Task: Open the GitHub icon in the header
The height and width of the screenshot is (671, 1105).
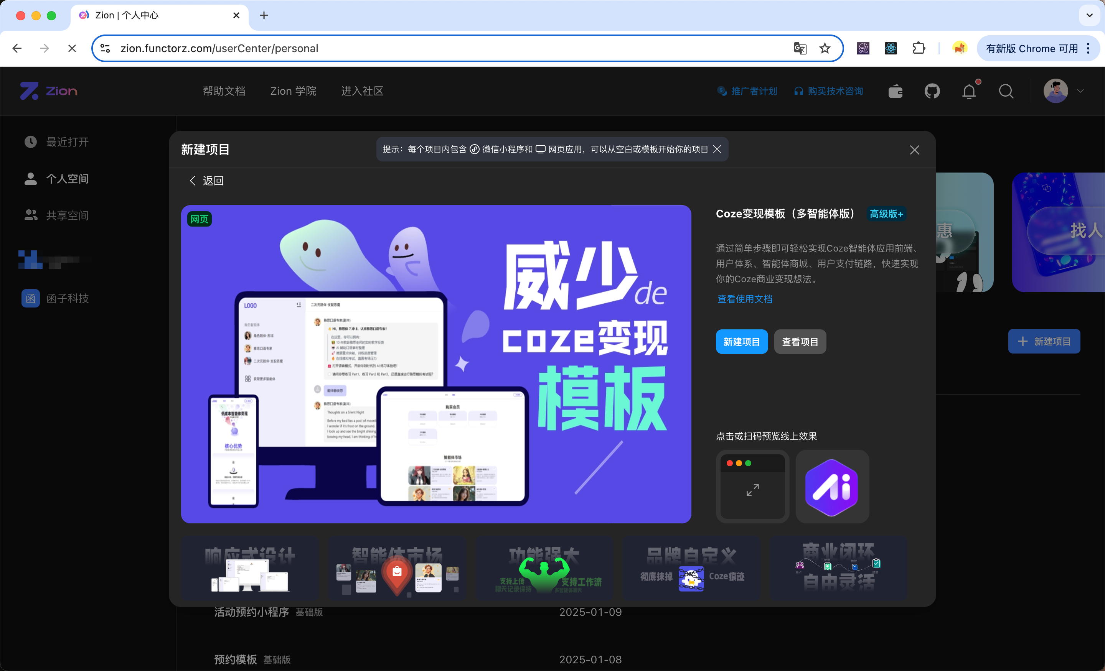Action: [932, 91]
